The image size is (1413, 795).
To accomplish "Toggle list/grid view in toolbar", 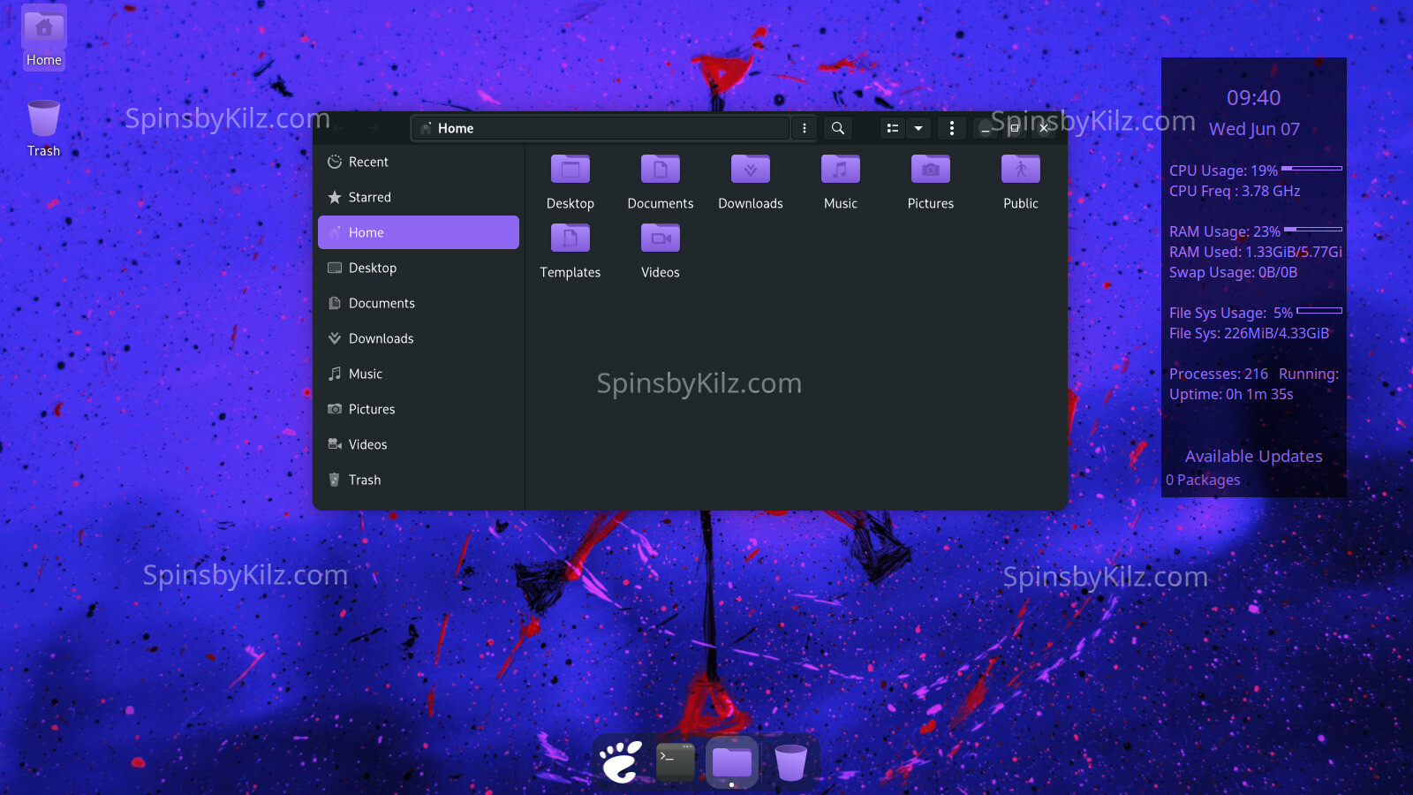I will (893, 128).
